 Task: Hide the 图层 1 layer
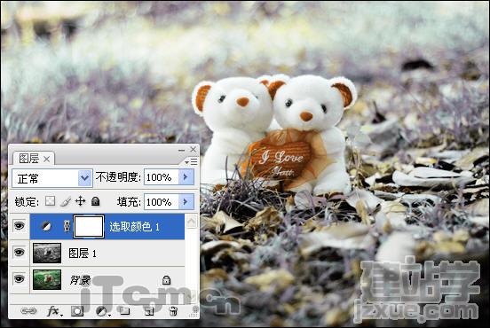[x=19, y=252]
